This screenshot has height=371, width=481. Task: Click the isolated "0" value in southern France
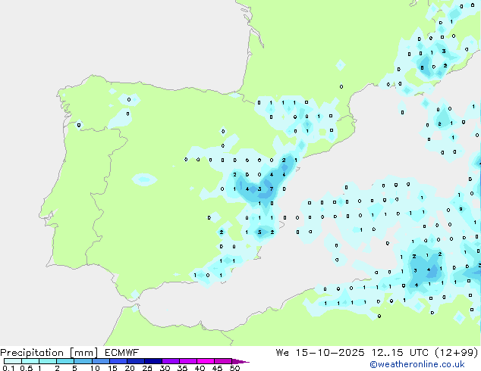tap(341, 86)
